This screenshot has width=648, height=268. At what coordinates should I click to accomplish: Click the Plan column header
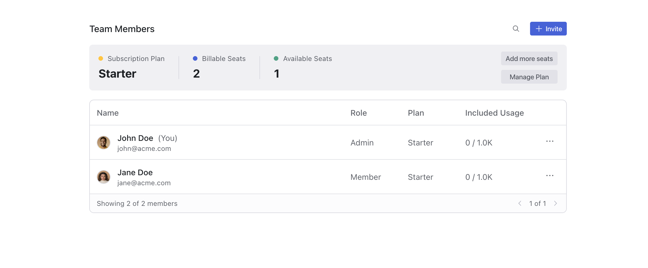pos(416,113)
